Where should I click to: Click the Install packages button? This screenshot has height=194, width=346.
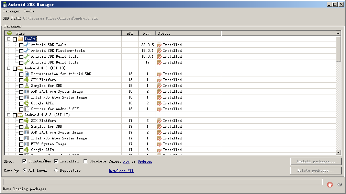[x=316, y=161]
